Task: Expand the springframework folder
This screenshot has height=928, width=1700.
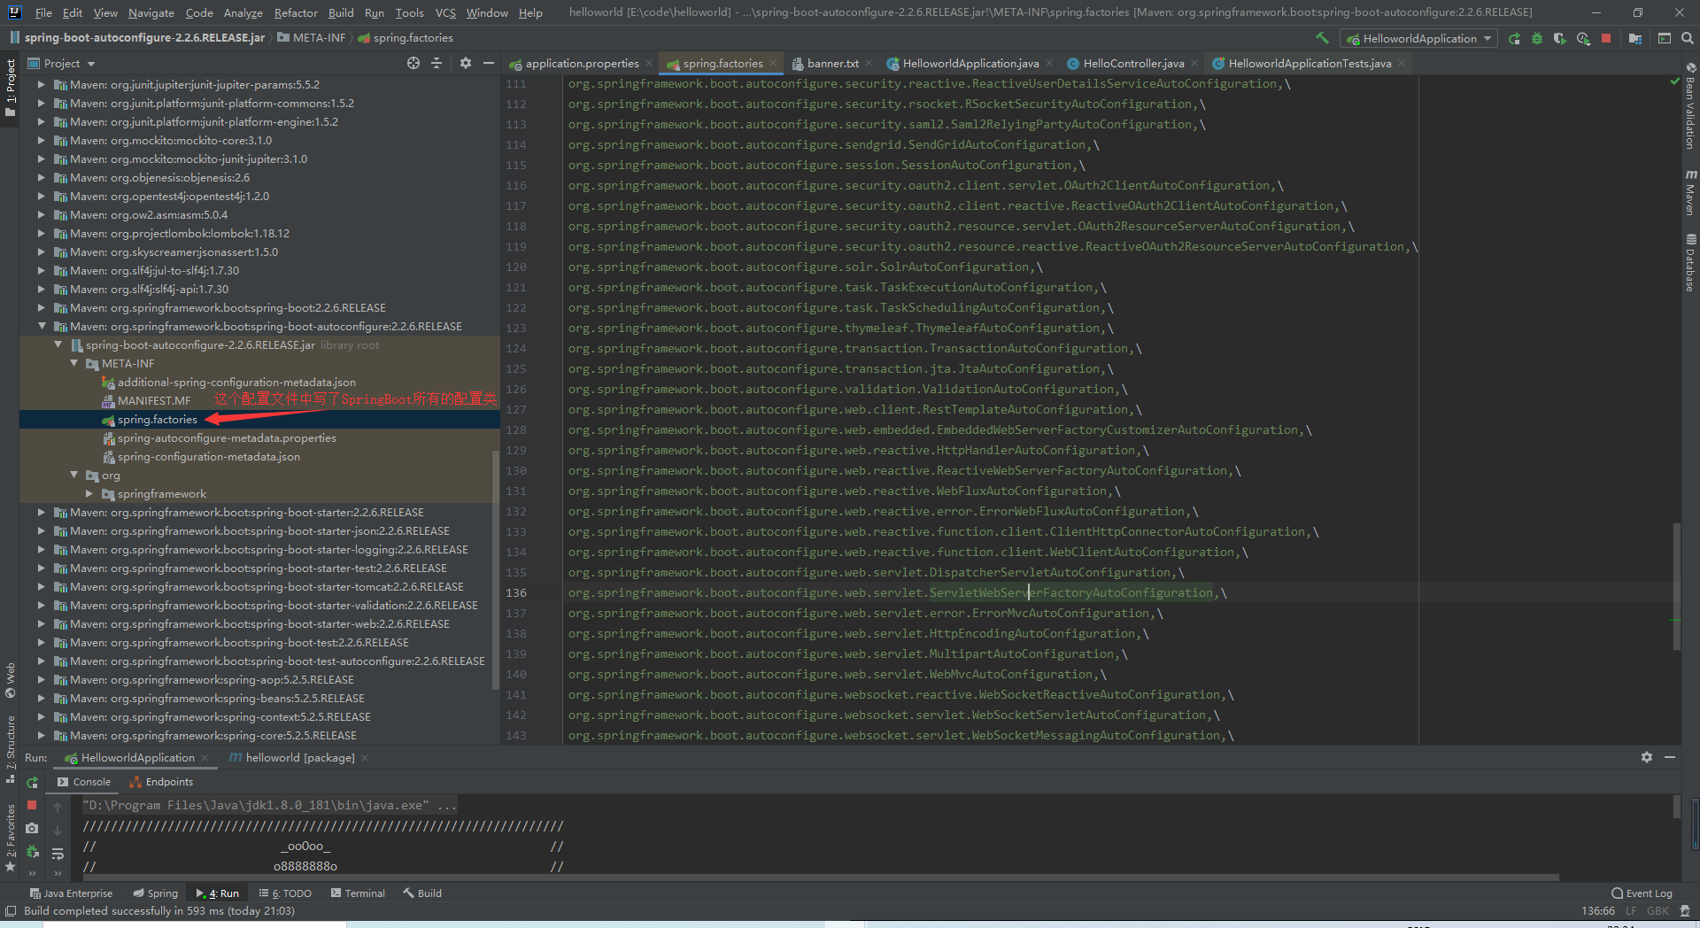Action: [89, 493]
